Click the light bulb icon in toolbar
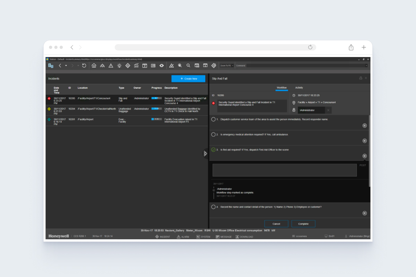Screen dimensions: 416x277 [119, 65]
